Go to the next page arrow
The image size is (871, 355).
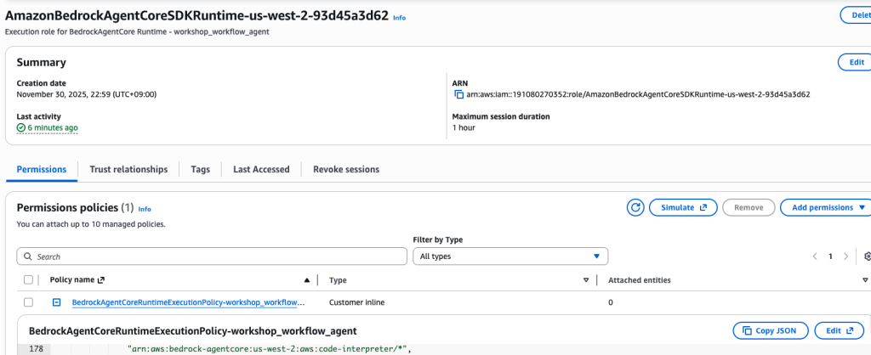pyautogui.click(x=846, y=256)
